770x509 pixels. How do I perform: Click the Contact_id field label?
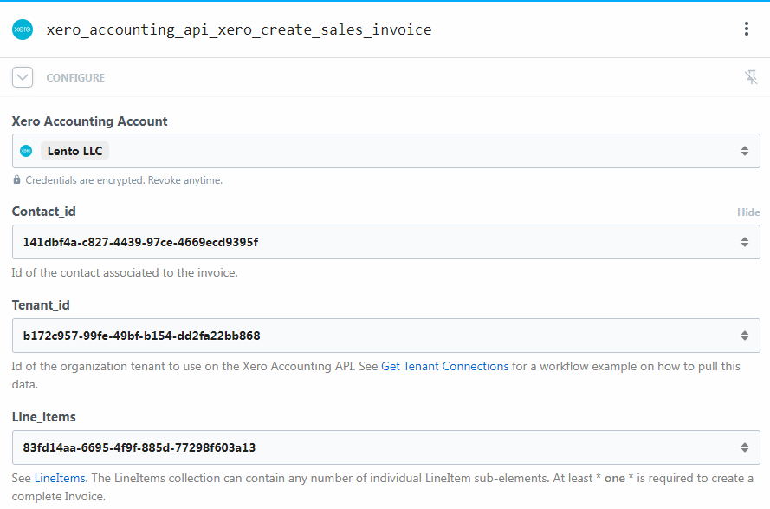[x=43, y=212]
